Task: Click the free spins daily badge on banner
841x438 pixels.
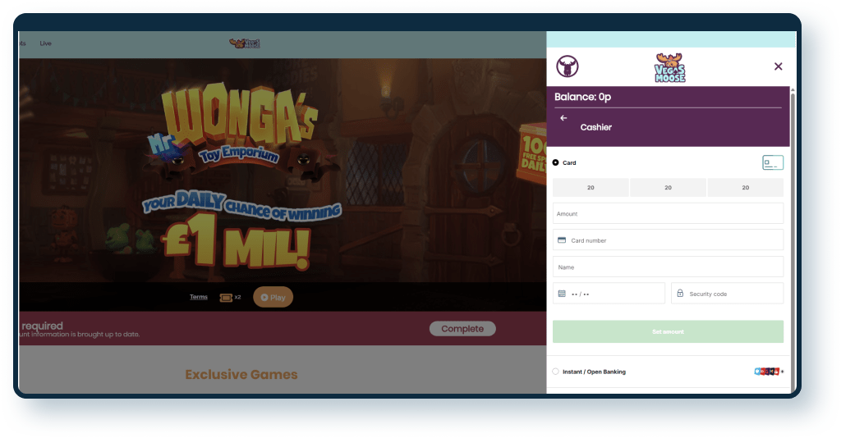Action: click(x=532, y=153)
